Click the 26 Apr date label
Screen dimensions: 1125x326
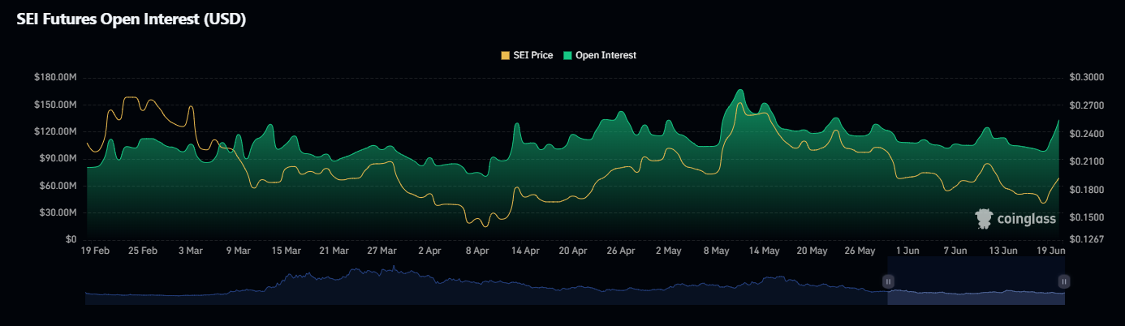coord(621,251)
